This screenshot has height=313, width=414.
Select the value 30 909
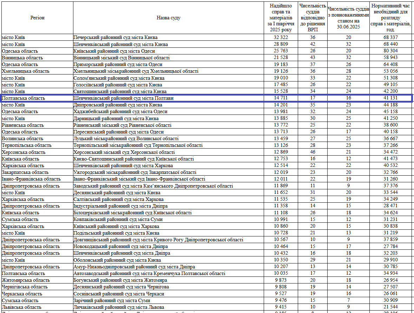(390, 300)
